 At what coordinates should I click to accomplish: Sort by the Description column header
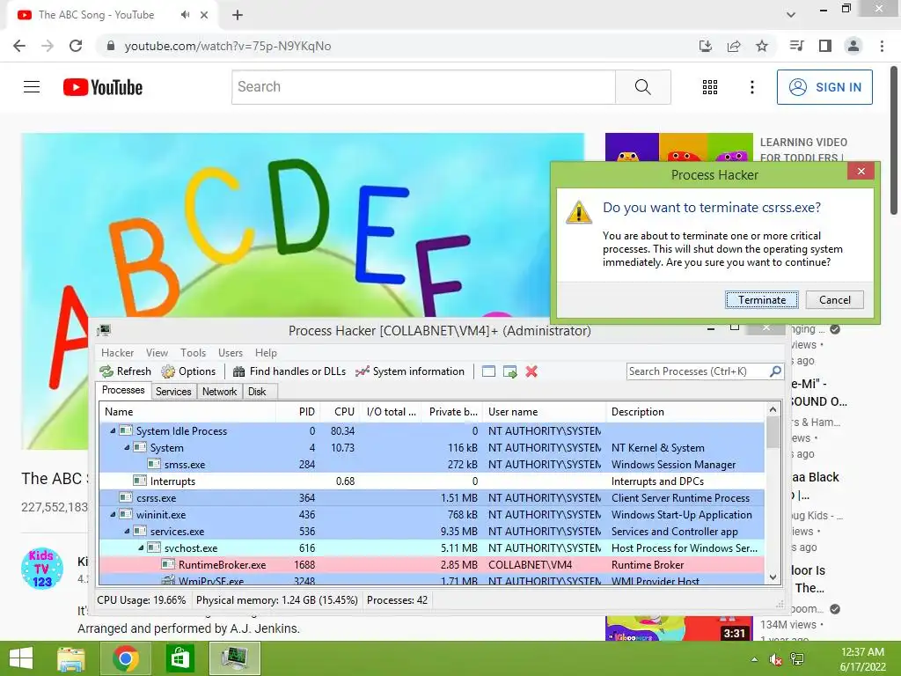click(685, 412)
